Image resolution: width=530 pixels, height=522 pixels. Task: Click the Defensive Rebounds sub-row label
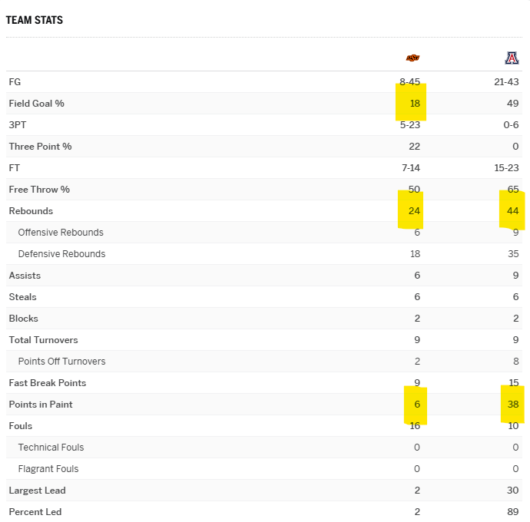[x=61, y=254]
